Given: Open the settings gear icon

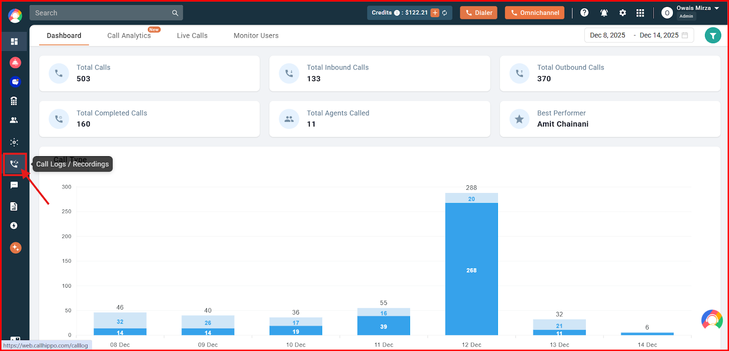Looking at the screenshot, I should click(622, 13).
